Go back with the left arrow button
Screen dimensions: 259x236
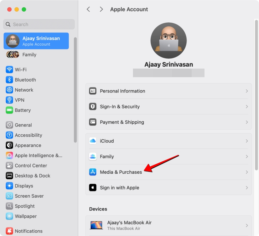(x=88, y=9)
